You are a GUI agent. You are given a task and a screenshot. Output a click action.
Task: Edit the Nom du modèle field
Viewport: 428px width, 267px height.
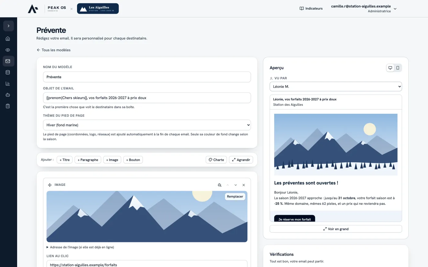coord(147,77)
